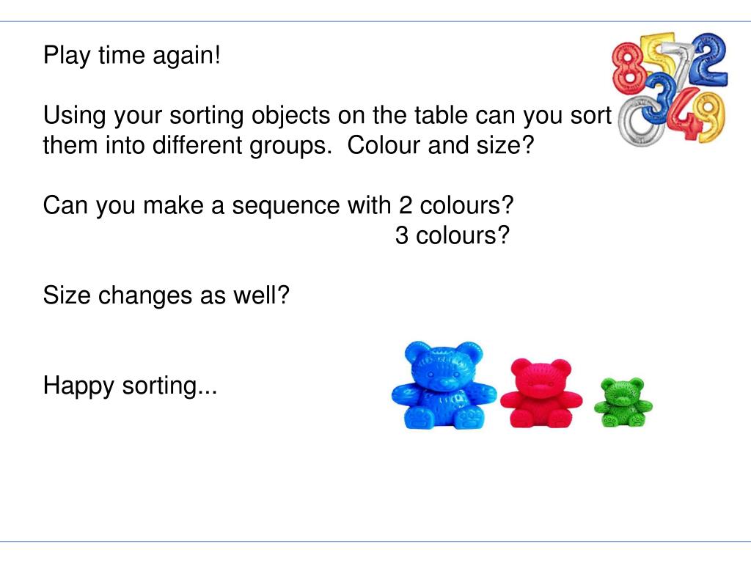Click the red balloon number 4
Viewport: 751px width, 563px height.
(686, 114)
